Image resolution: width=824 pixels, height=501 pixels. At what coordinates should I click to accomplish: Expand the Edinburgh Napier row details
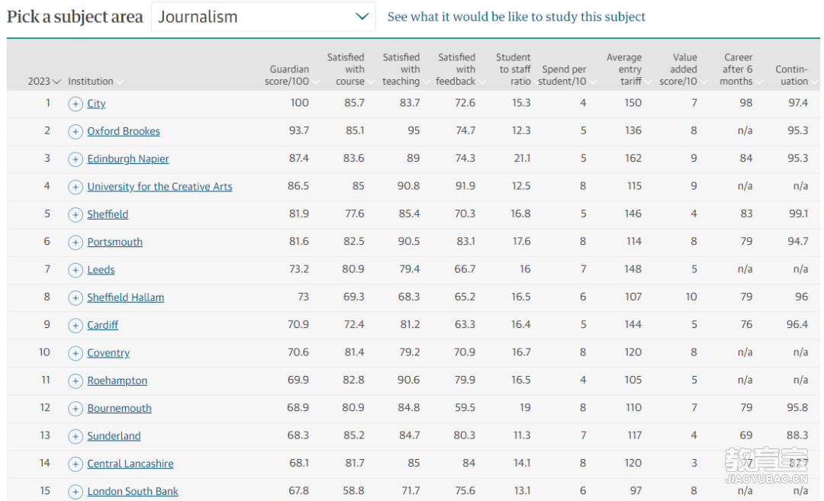(76, 159)
